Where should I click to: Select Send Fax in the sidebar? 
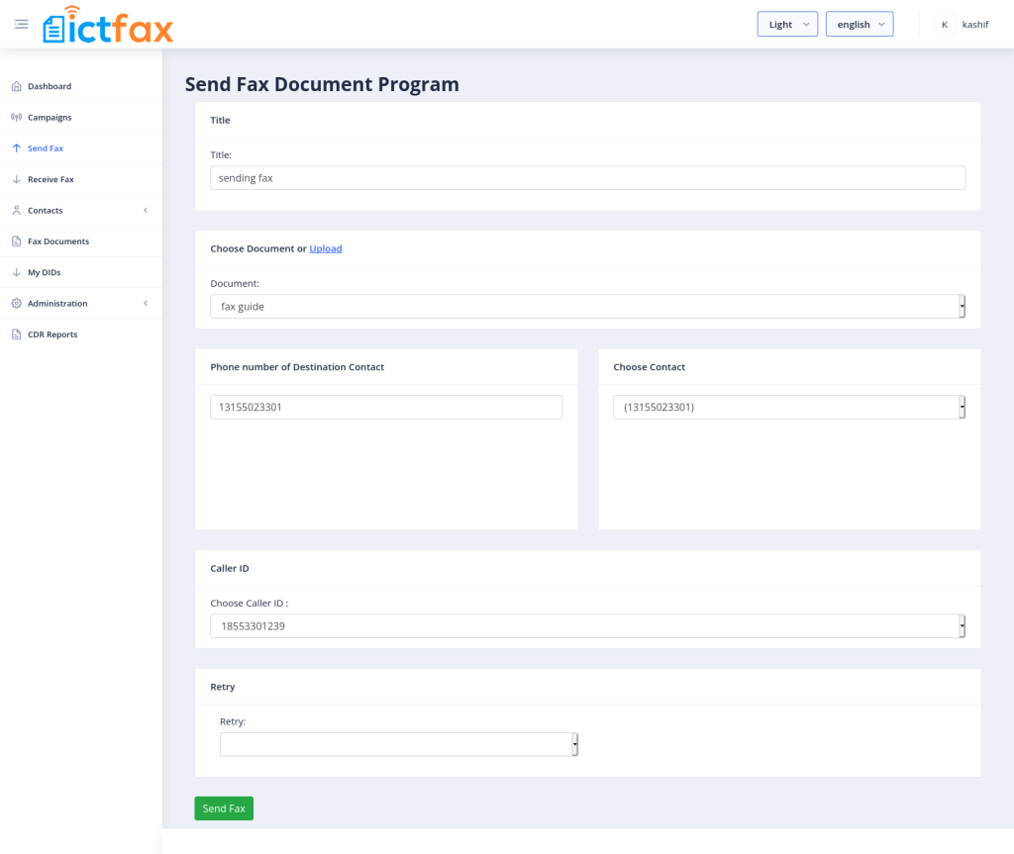81,148
